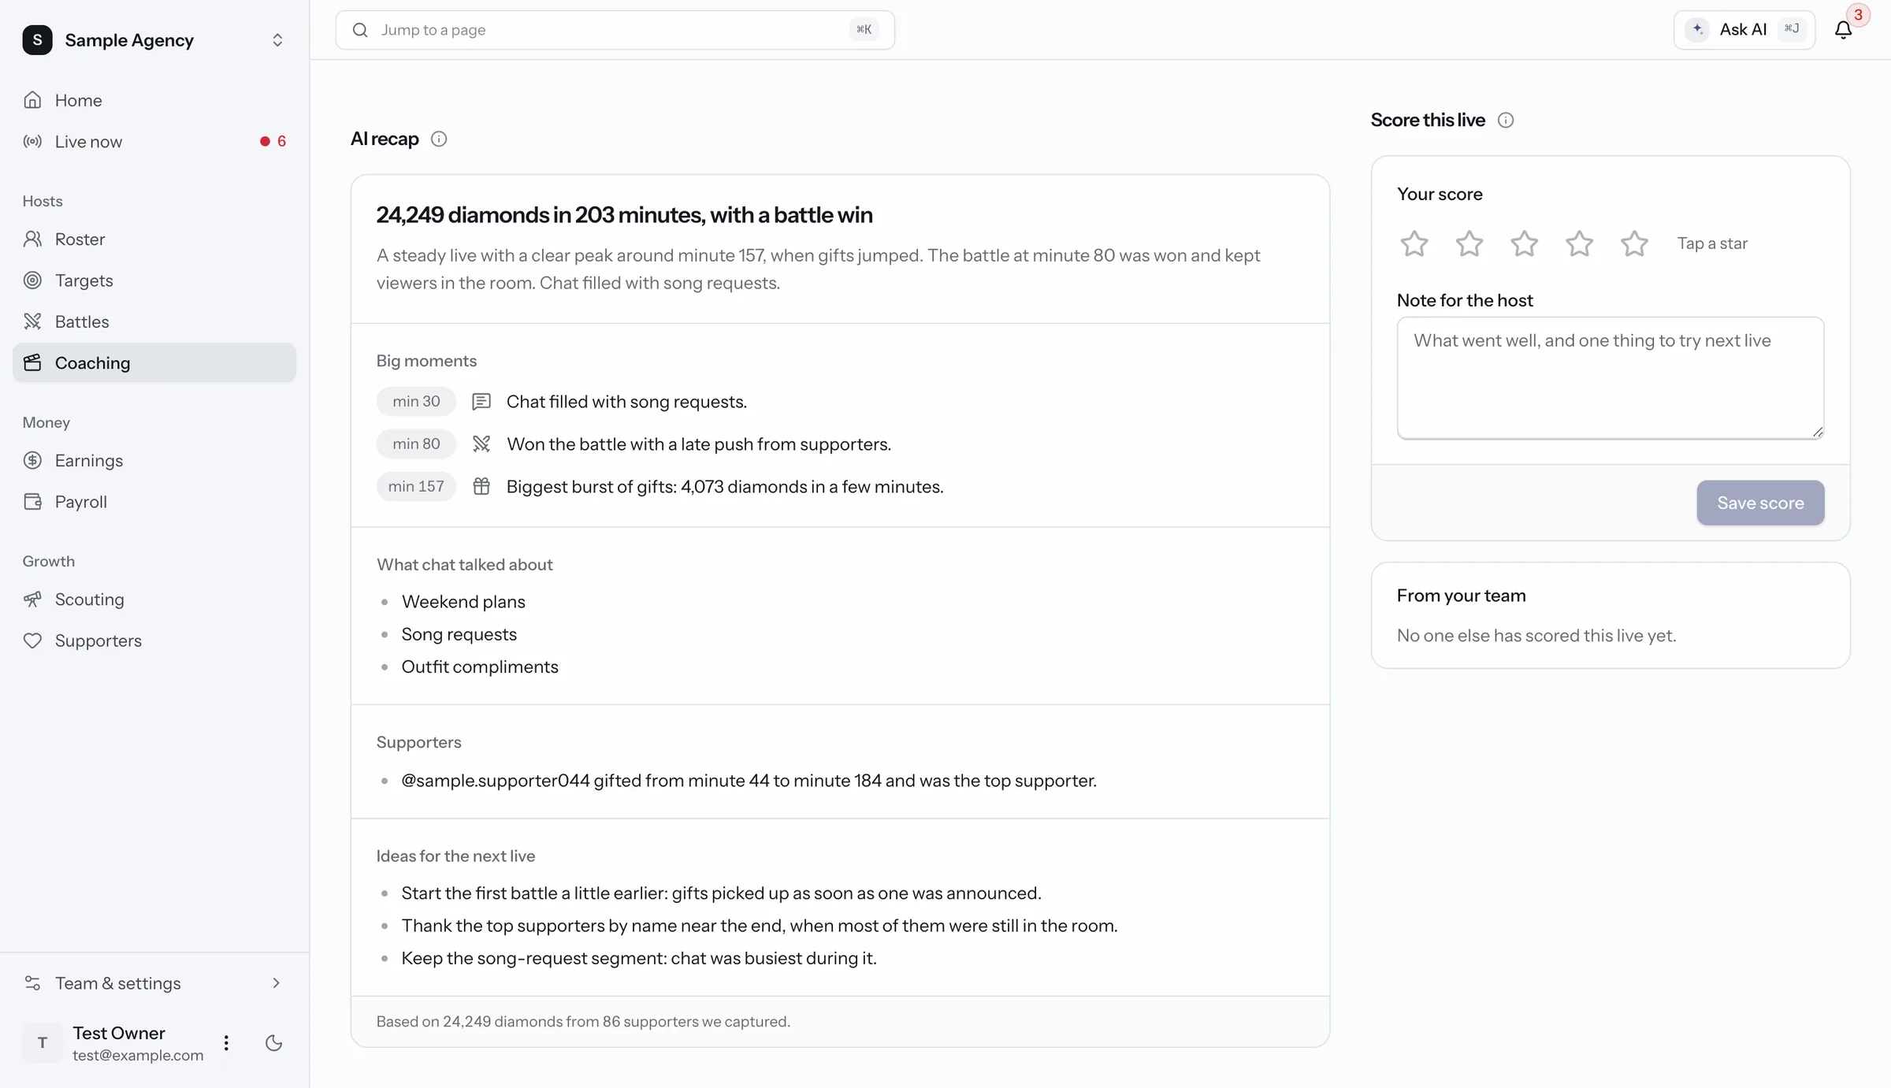Click the @sample.supporter044 supporter line
The image size is (1891, 1088).
tap(749, 780)
